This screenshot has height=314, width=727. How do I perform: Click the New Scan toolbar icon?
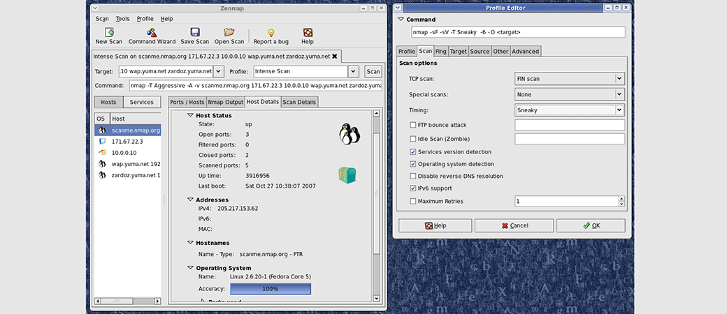109,33
